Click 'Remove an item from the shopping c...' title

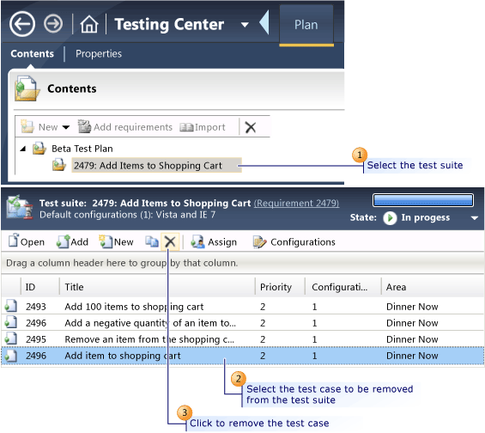coord(149,339)
